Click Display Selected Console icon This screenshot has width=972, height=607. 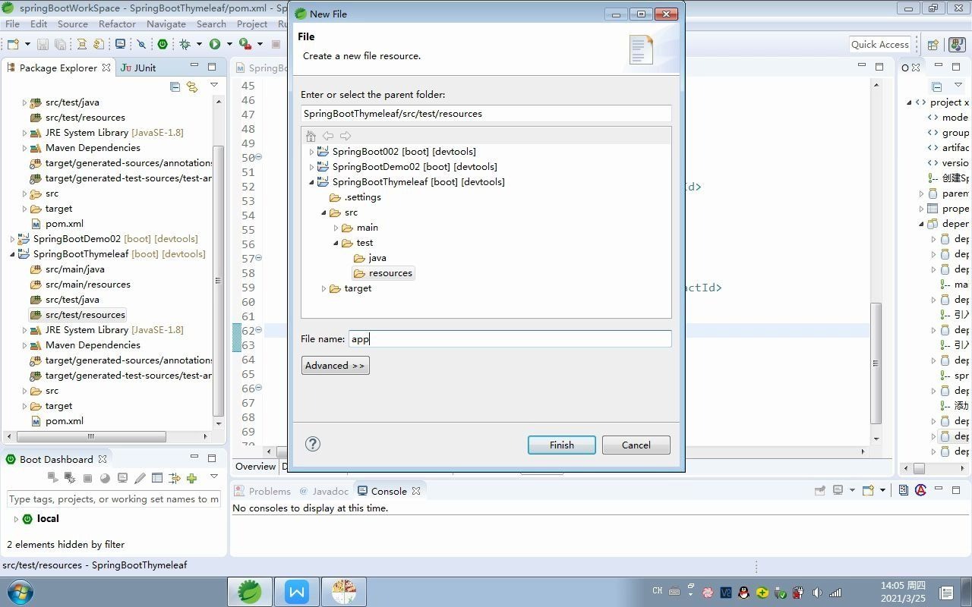[x=838, y=490]
